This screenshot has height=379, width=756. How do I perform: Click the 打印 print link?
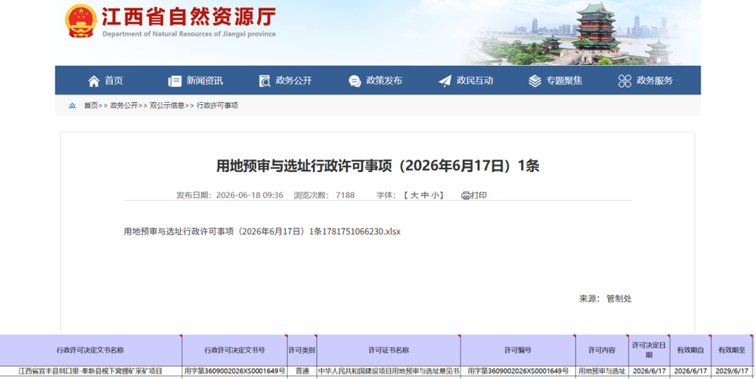[479, 196]
